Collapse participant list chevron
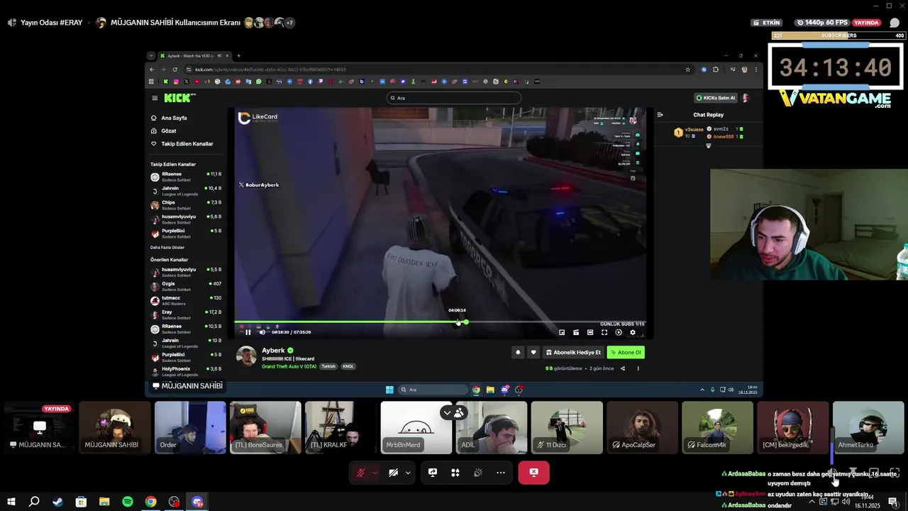The width and height of the screenshot is (908, 511). pos(447,412)
